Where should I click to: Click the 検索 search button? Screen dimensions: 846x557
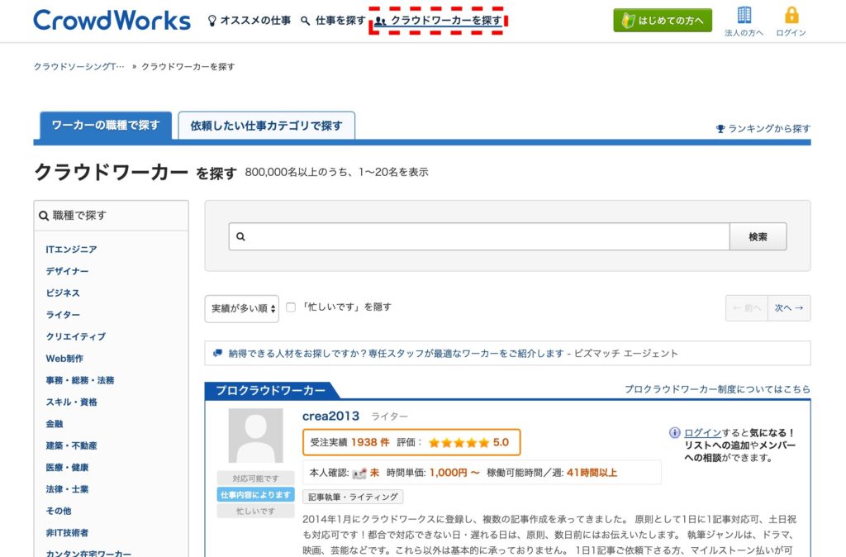(x=758, y=236)
